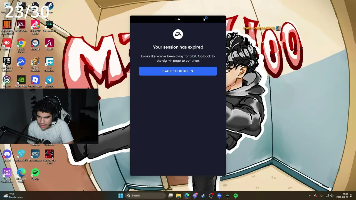Open network settings from the system tray

click(x=327, y=196)
